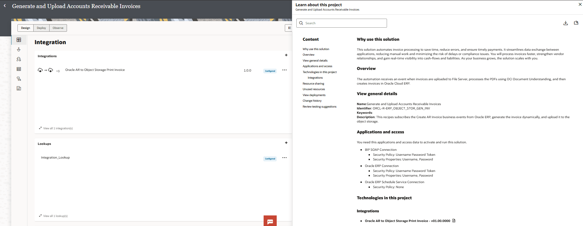Screen dimensions: 583x226
Task: Jump to Change history section
Action: (312, 101)
